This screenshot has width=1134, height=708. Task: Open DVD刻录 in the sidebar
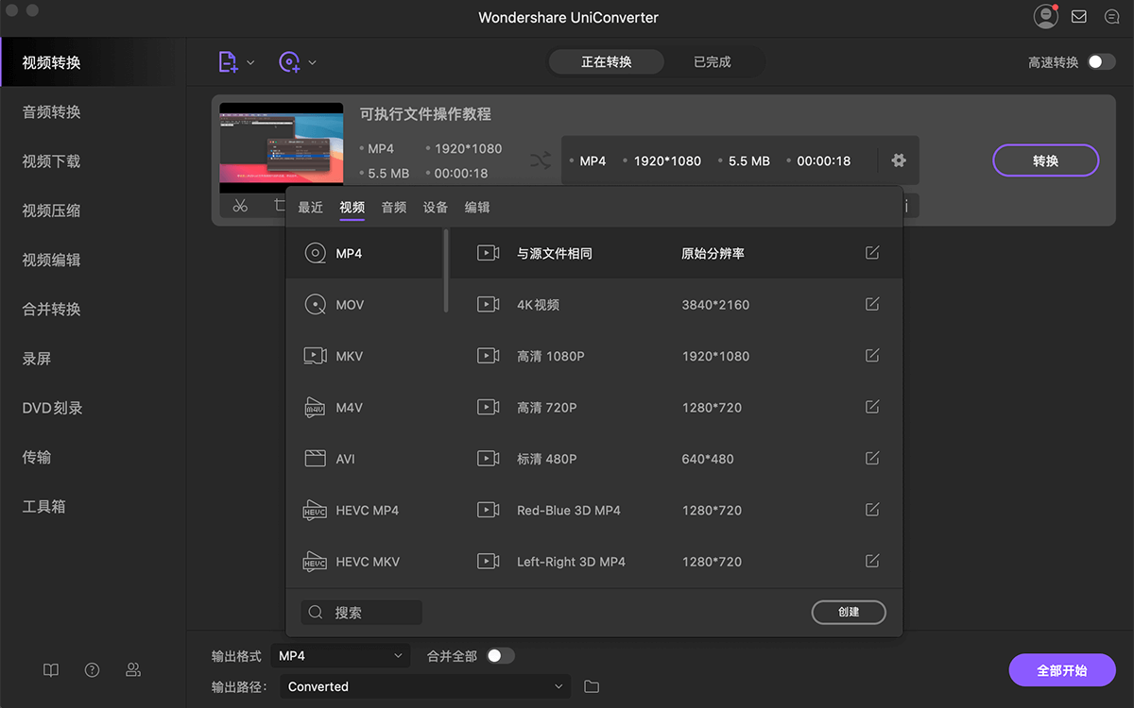pos(53,408)
